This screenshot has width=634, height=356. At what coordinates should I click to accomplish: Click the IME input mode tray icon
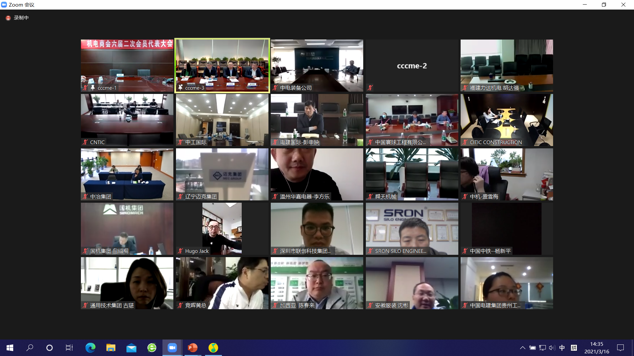(x=574, y=348)
